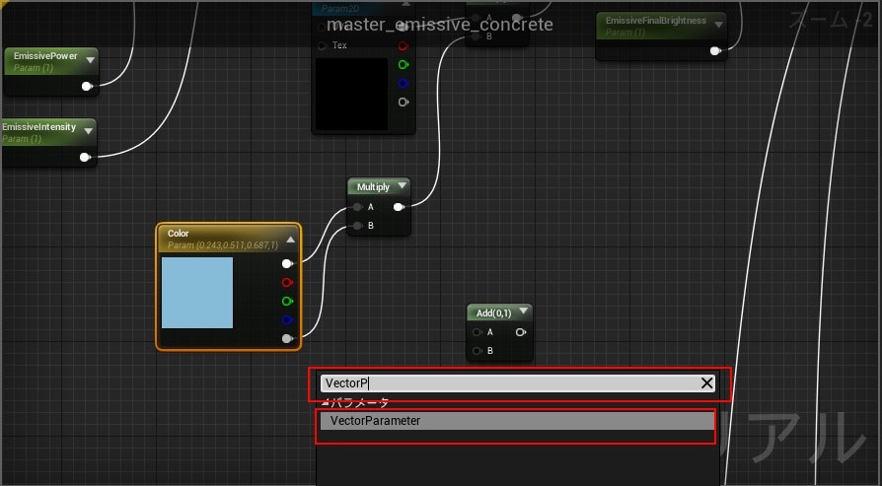Collapse the Color node preview arrow
Screen dimensions: 882x486
(291, 240)
